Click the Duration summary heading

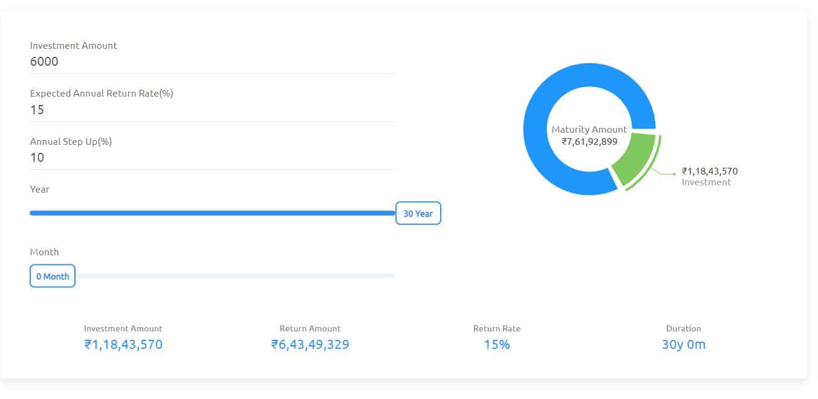click(x=684, y=329)
